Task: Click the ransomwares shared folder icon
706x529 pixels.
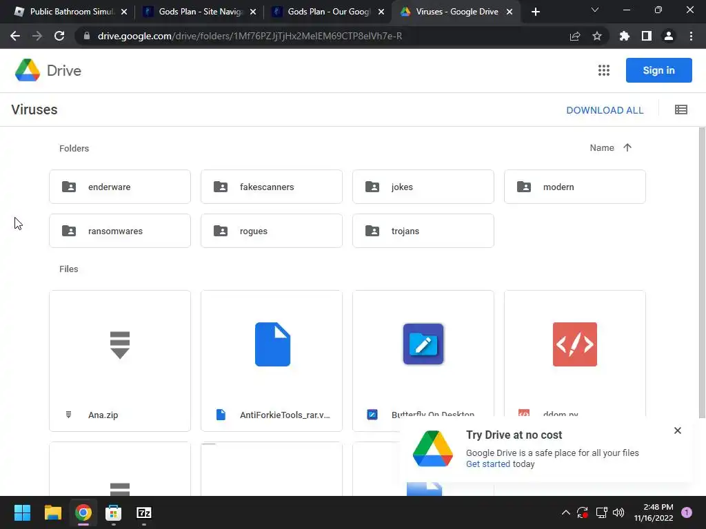Action: coord(69,231)
